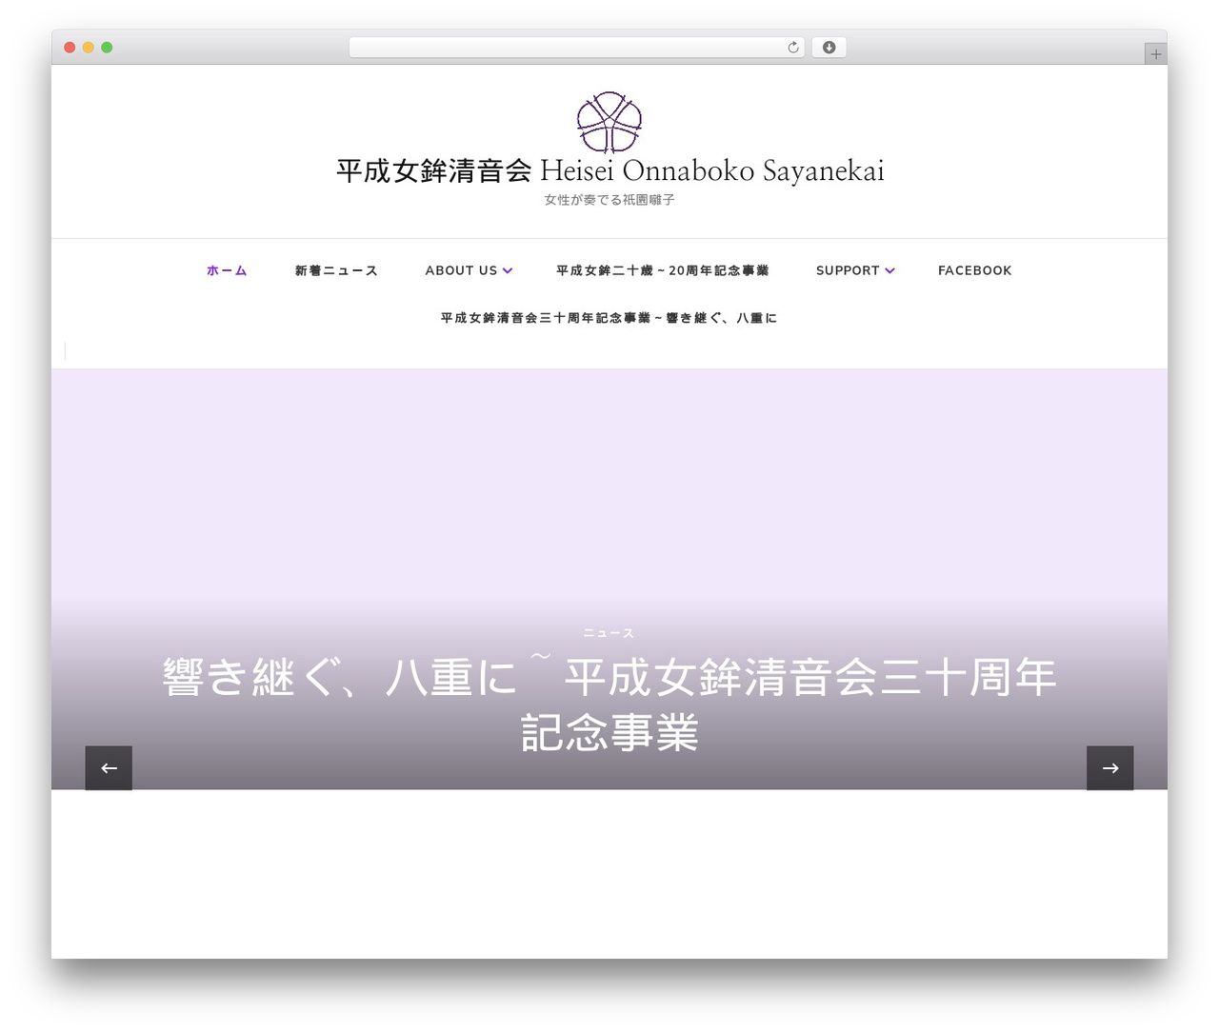Close the browser window with red button
The height and width of the screenshot is (1032, 1219).
click(x=70, y=48)
